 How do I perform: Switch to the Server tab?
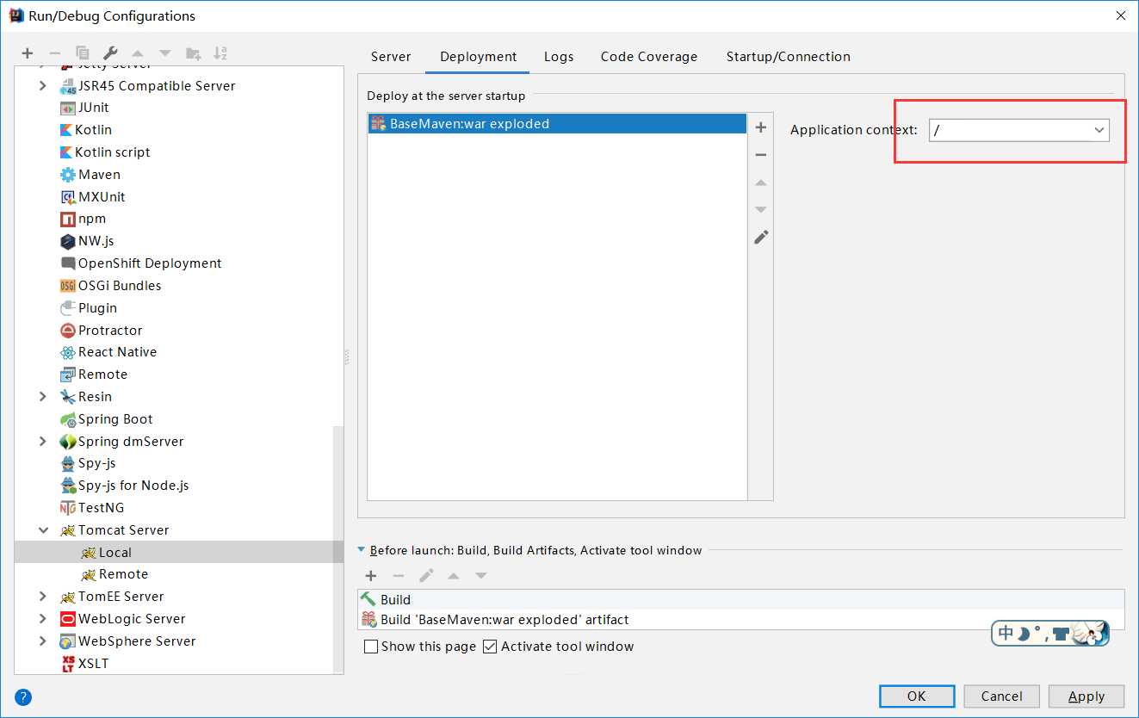[x=391, y=57]
